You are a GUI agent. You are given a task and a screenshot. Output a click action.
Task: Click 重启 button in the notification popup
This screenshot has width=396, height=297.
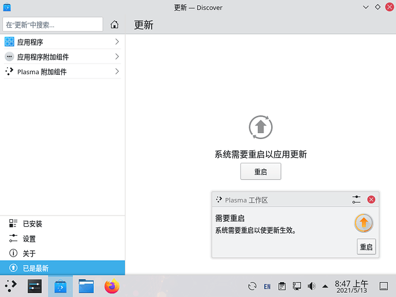[x=366, y=247]
